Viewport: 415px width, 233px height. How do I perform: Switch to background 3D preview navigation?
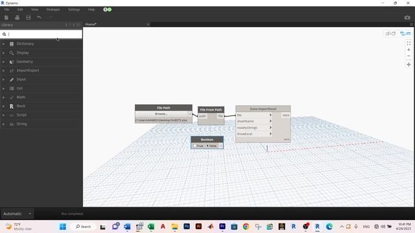(390, 34)
